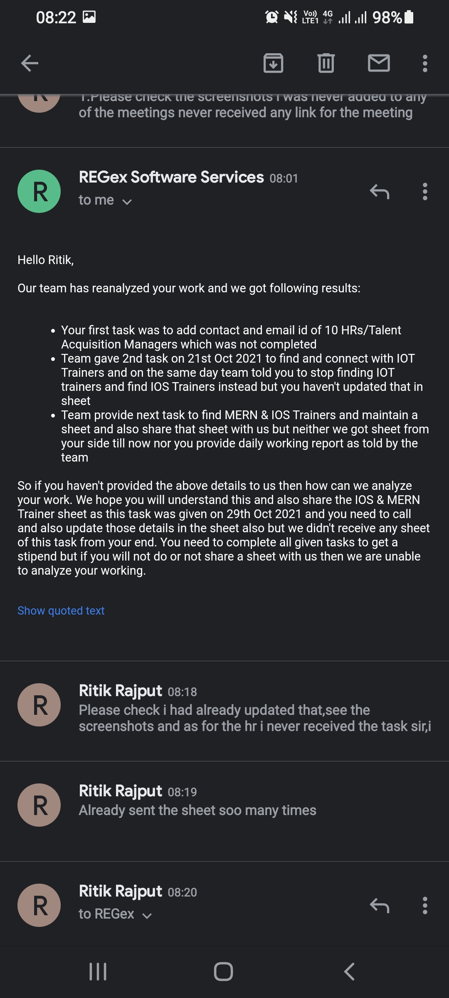Open more options for 08:20 message

click(424, 905)
